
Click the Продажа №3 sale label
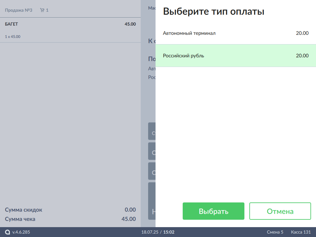19,10
